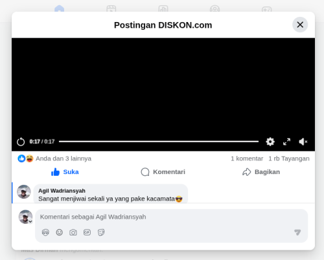The height and width of the screenshot is (260, 324).
Task: Open Agil Wadriansyah's comment avatar
Action: click(24, 191)
